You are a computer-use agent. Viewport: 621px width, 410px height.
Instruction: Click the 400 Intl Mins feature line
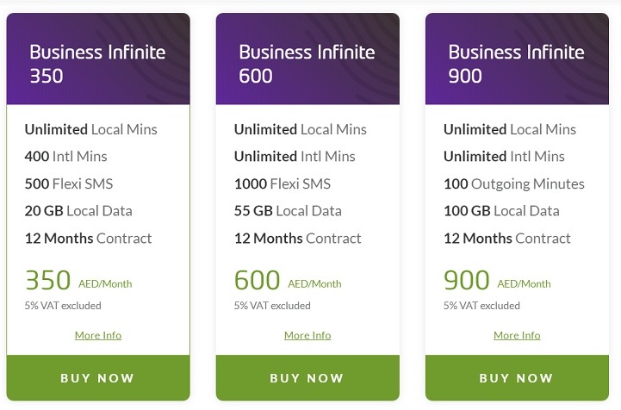(x=67, y=156)
